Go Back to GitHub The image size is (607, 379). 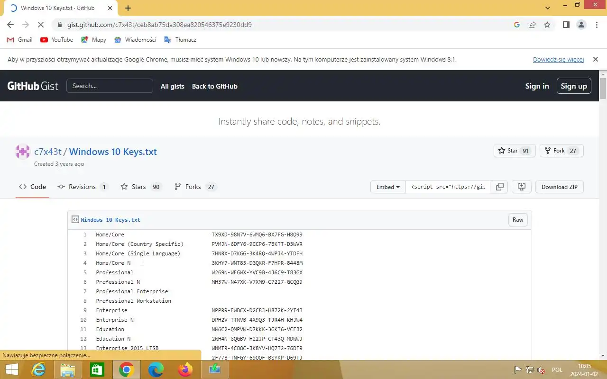(x=214, y=86)
